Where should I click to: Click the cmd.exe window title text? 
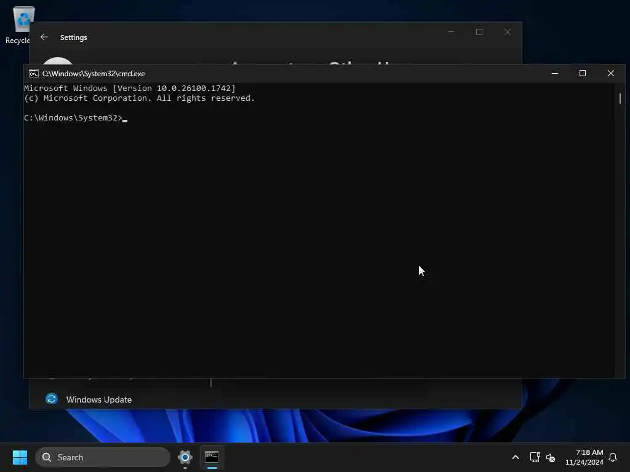(94, 74)
